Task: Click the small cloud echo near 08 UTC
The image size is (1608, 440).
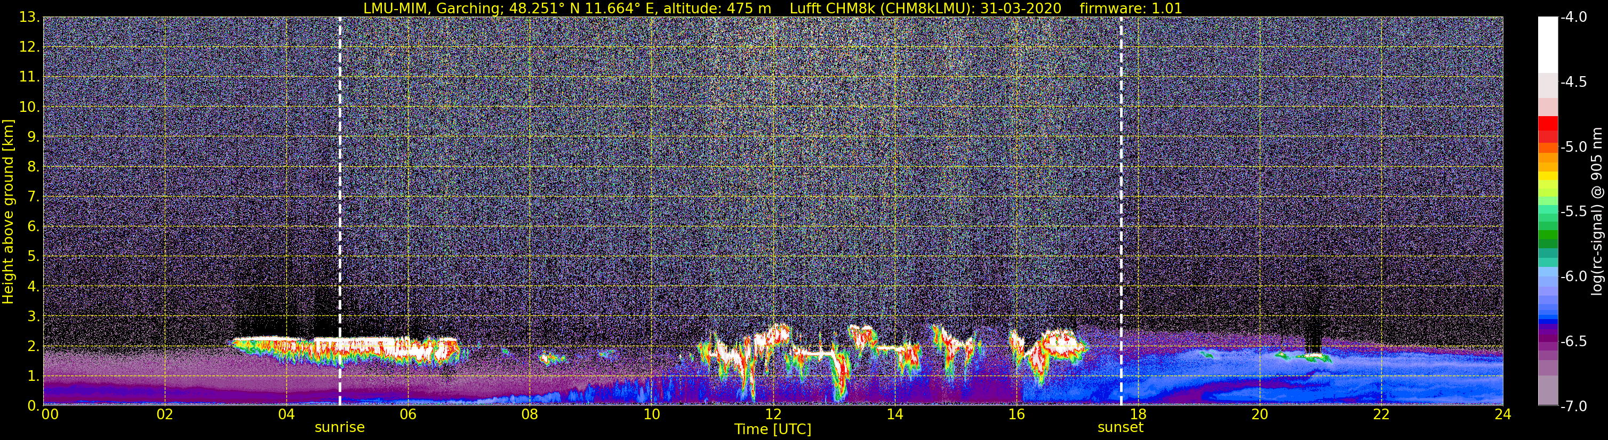Action: pyautogui.click(x=552, y=358)
